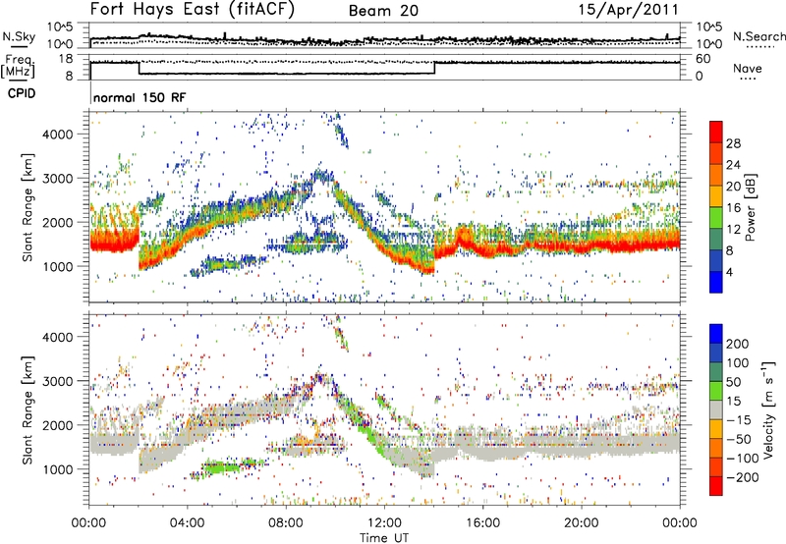Click the "12:00" time tick label

384,523
